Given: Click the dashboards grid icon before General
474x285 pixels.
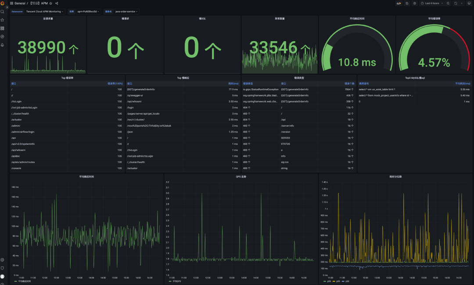Looking at the screenshot, I should [11, 4].
